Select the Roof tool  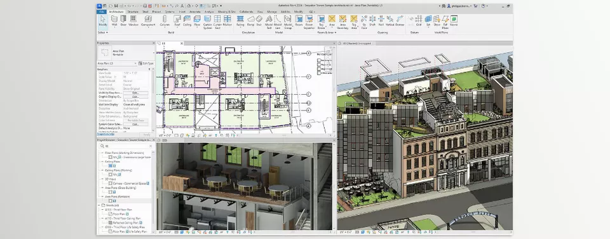coord(177,21)
